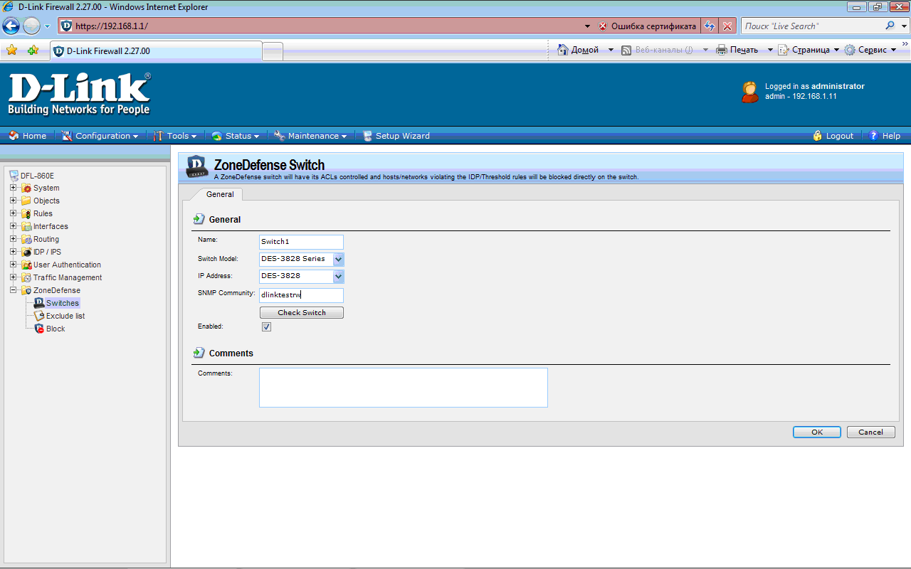Click the Add to Favorites icon
Image resolution: width=911 pixels, height=569 pixels.
click(x=33, y=50)
